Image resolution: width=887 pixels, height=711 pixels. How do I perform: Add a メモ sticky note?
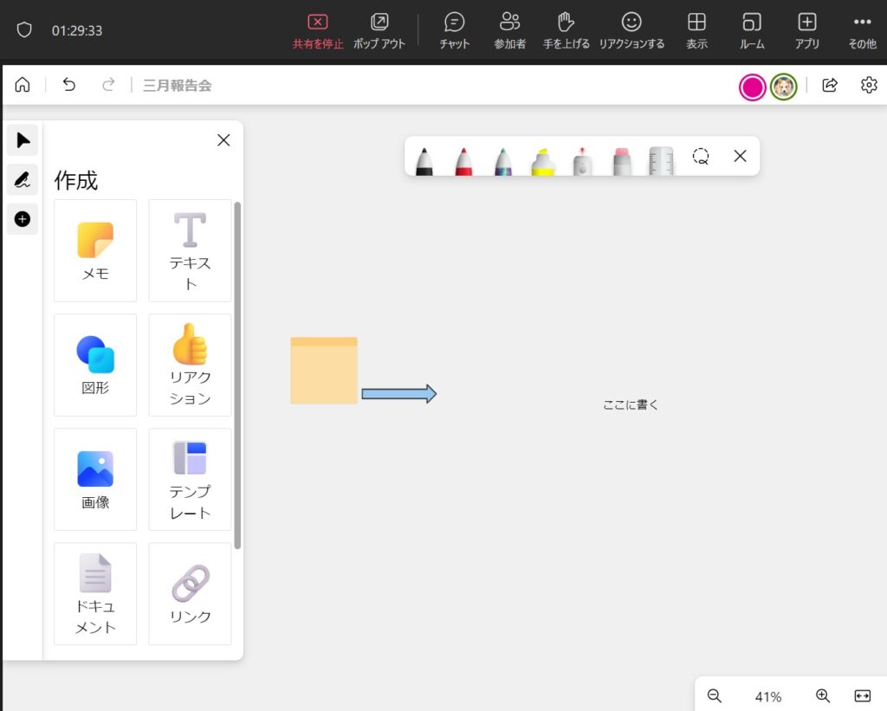(95, 250)
